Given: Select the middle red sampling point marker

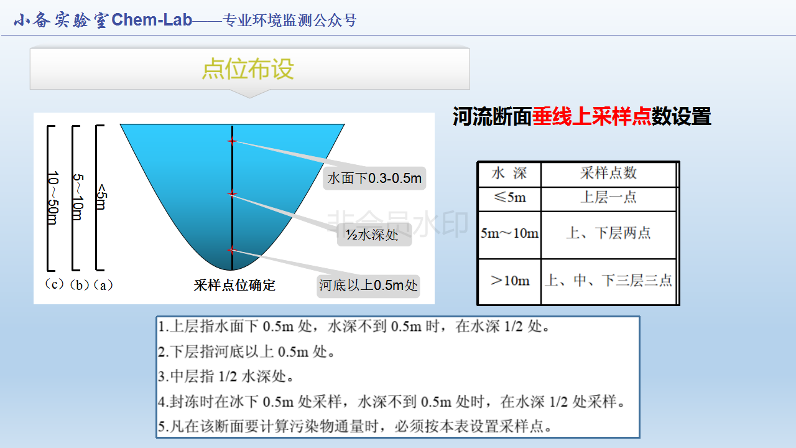Looking at the screenshot, I should tap(232, 194).
